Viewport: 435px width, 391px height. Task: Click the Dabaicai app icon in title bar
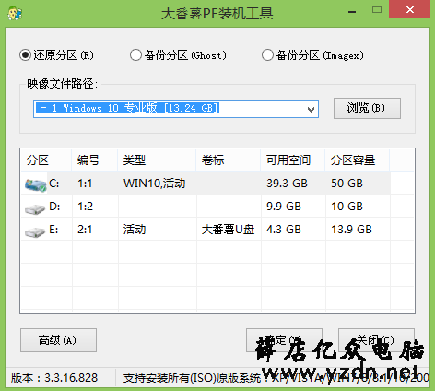15,13
